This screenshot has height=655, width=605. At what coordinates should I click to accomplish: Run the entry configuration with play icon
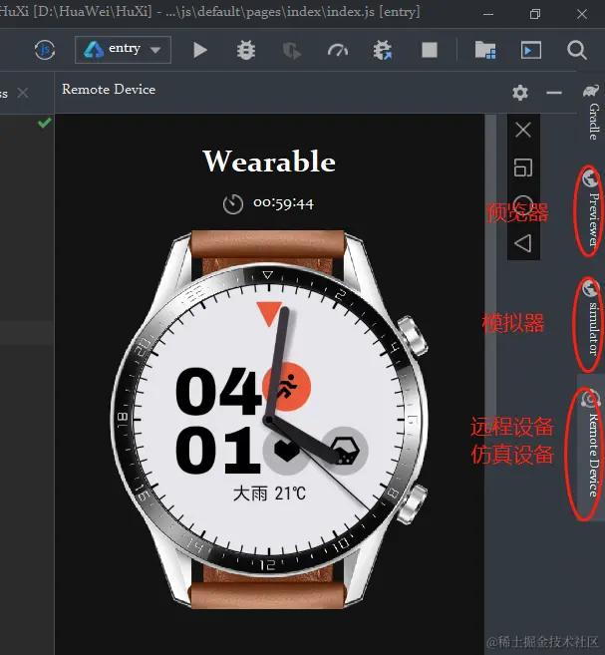coord(200,50)
